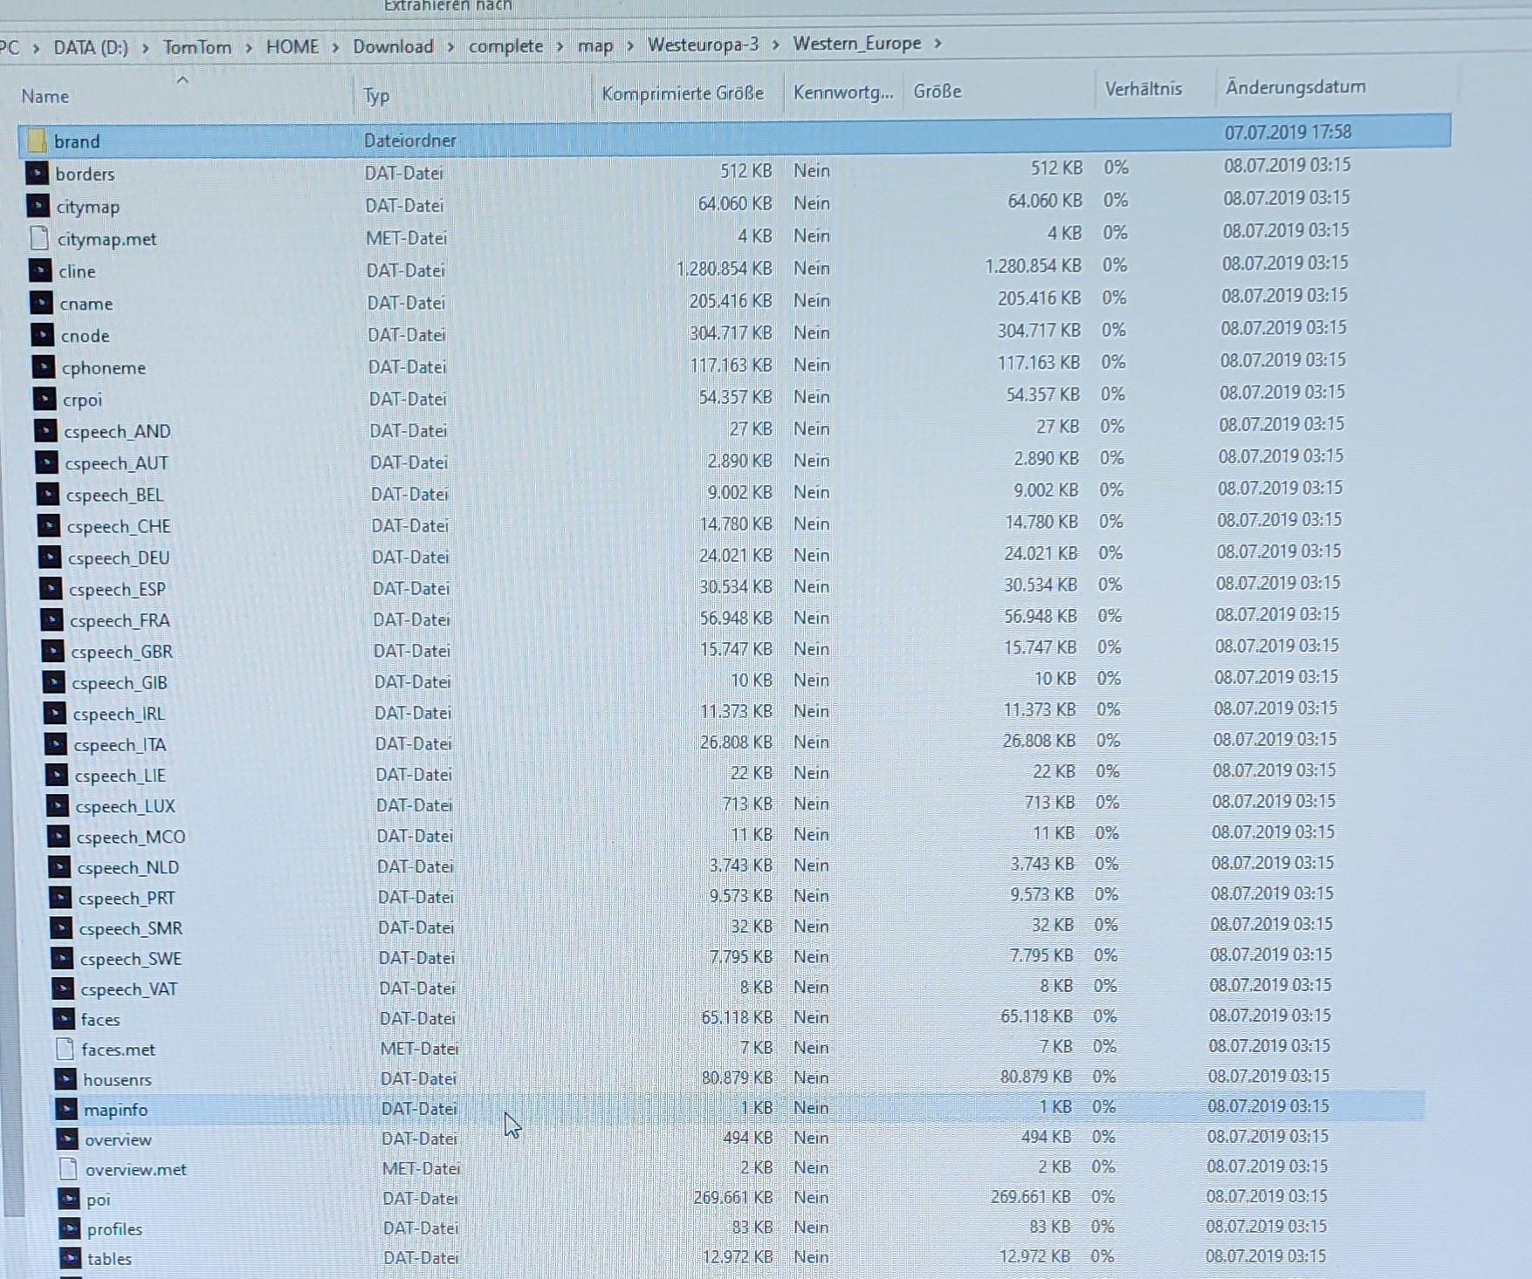
Task: Select the cspeech_GBR file name
Action: coord(121,652)
